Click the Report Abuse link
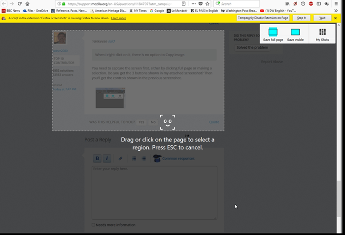345x235 pixels. 272,62
